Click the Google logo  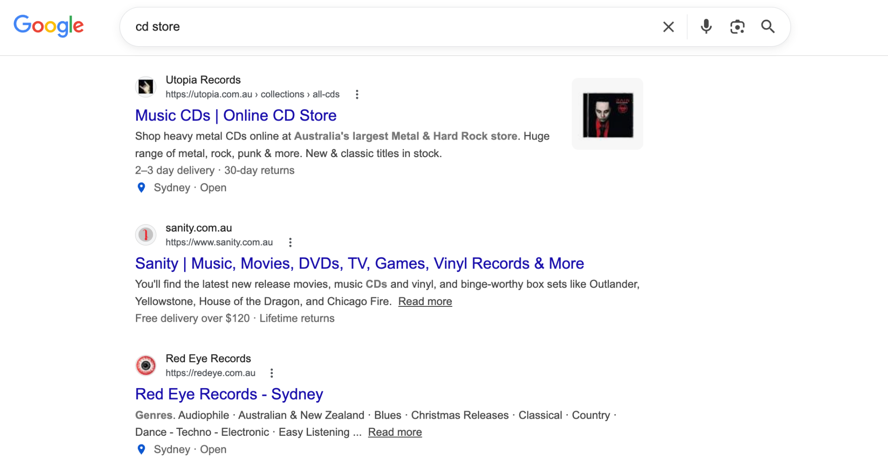[49, 26]
